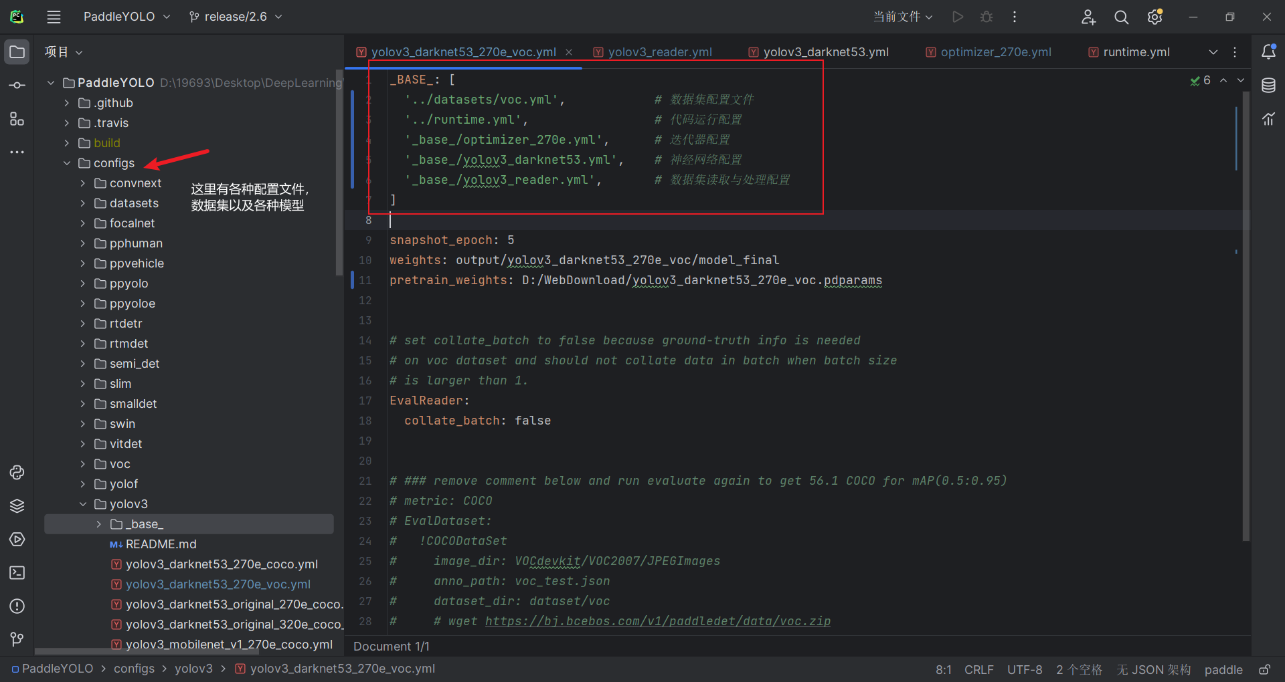1285x682 pixels.
Task: Collapse the yolov3 folder
Action: pyautogui.click(x=83, y=504)
